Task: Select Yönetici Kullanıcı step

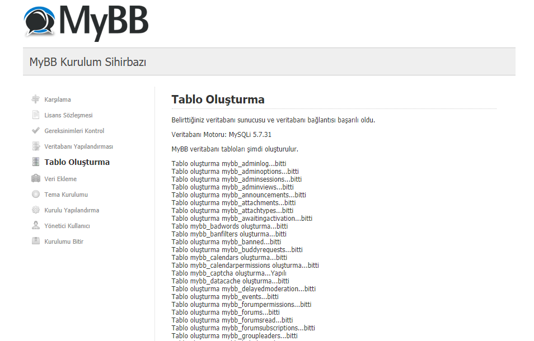Action: (x=67, y=226)
